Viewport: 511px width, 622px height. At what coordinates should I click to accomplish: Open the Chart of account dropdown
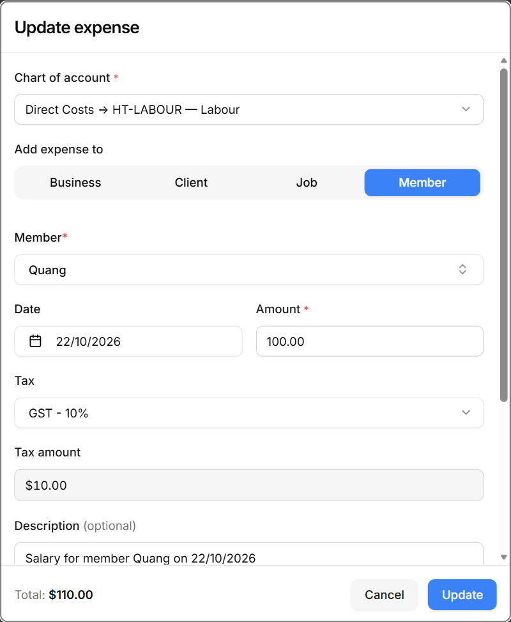(x=248, y=109)
